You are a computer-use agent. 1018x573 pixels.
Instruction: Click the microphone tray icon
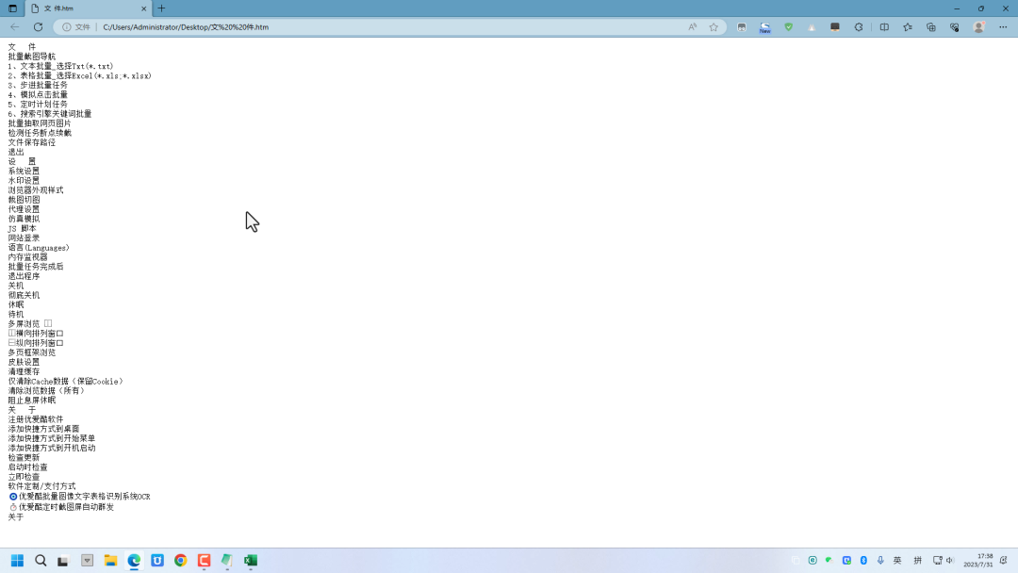tap(880, 561)
